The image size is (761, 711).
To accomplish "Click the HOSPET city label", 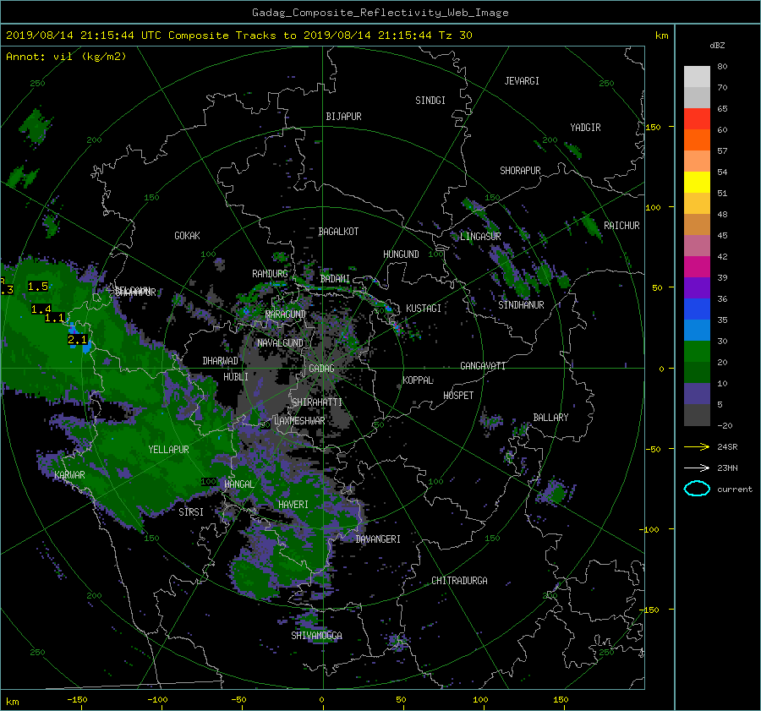I will coord(458,396).
